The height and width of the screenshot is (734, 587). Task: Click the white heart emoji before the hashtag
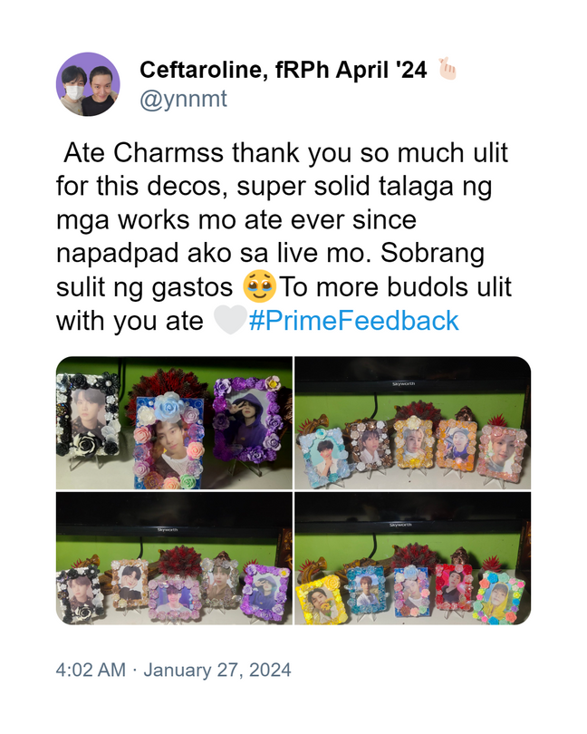click(x=230, y=320)
